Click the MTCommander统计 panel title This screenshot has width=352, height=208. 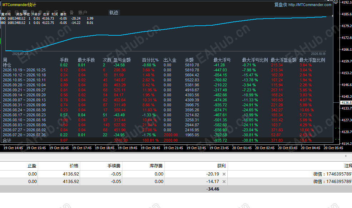coord(19,5)
